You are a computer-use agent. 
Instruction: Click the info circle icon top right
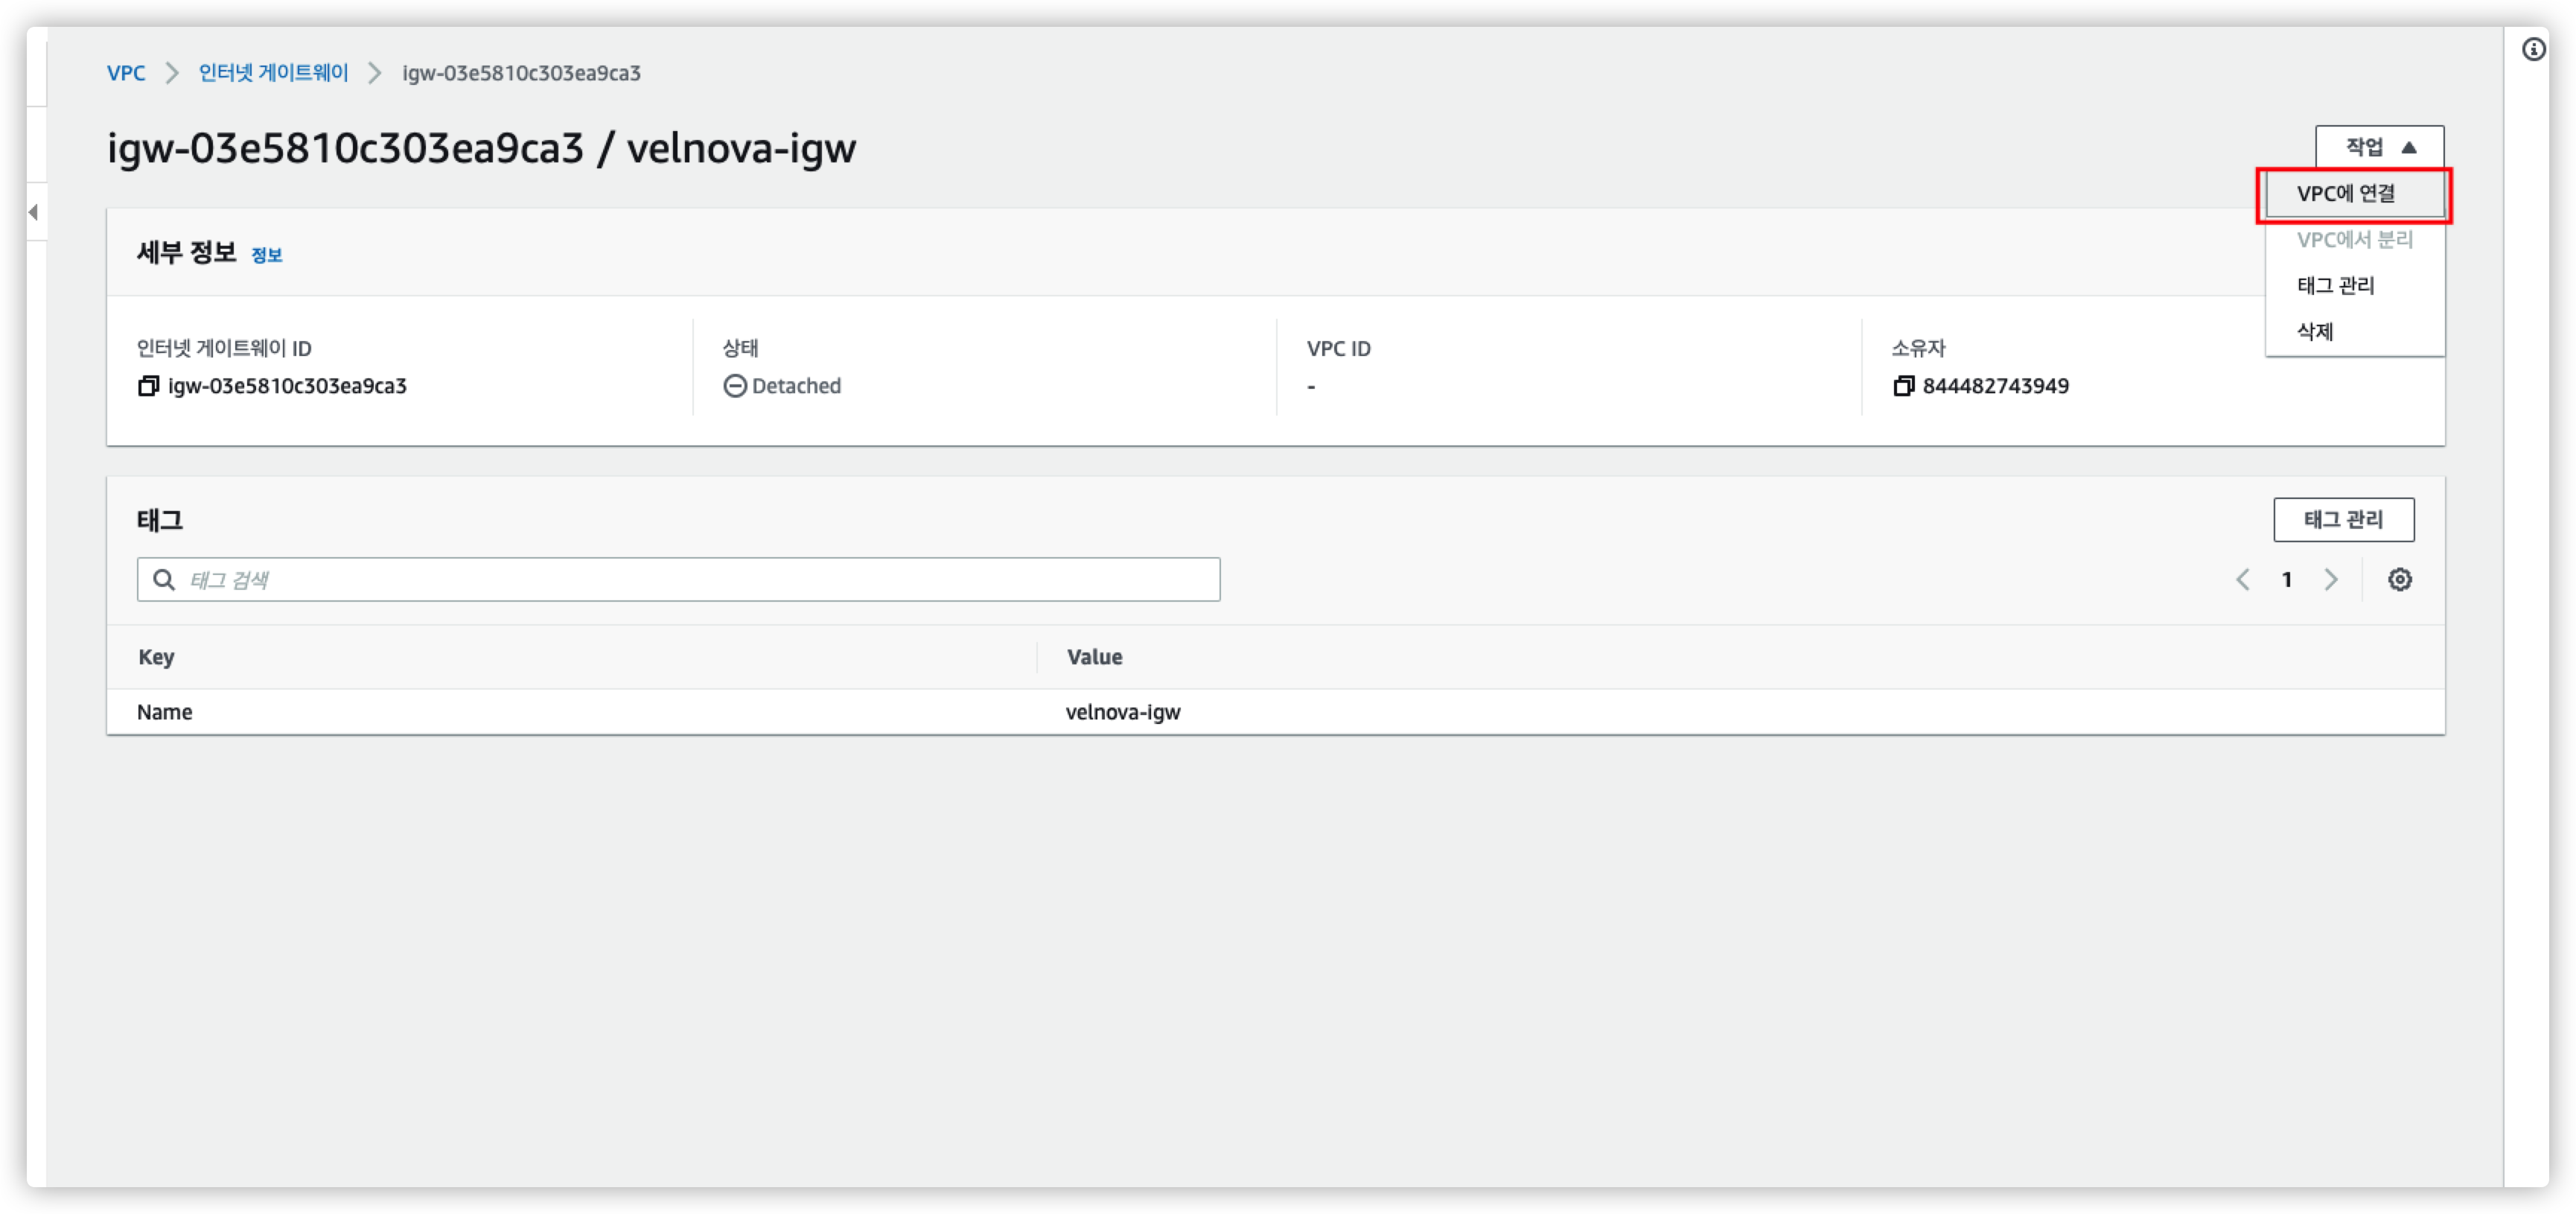[2533, 49]
